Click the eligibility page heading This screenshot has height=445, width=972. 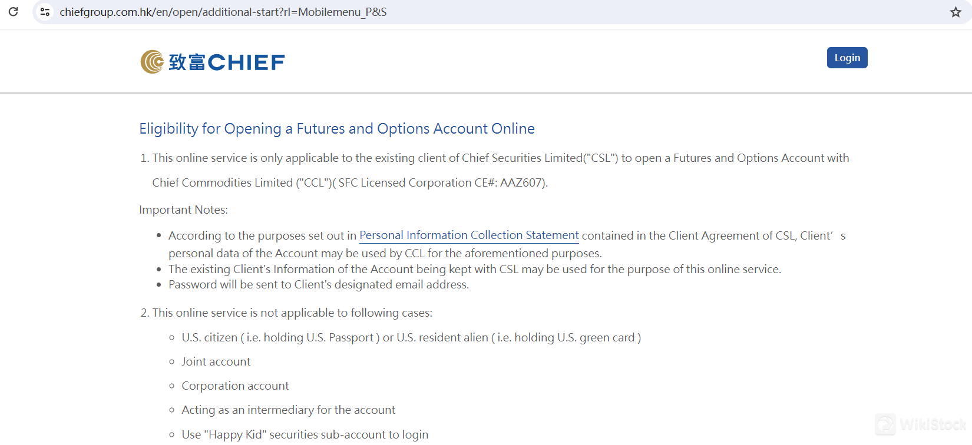(x=336, y=128)
